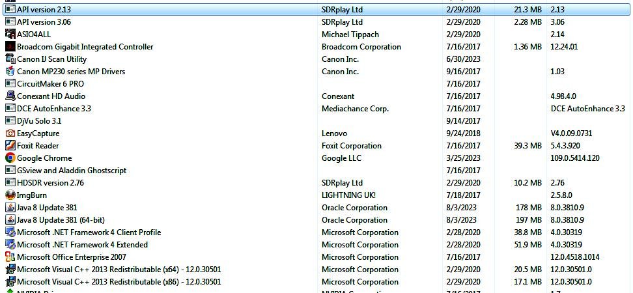
Task: Select 'Broadcom Gigabit Integrated Controller' entry name
Action: click(x=85, y=47)
